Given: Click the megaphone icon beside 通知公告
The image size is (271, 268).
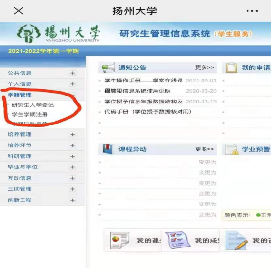Looking at the screenshot, I should (x=109, y=68).
